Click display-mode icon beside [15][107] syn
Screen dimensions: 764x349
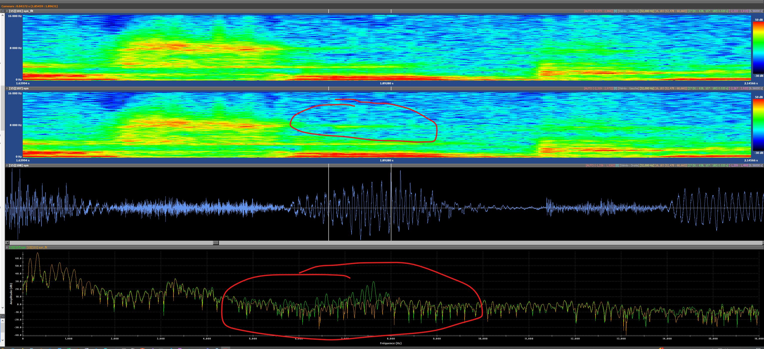pyautogui.click(x=7, y=88)
